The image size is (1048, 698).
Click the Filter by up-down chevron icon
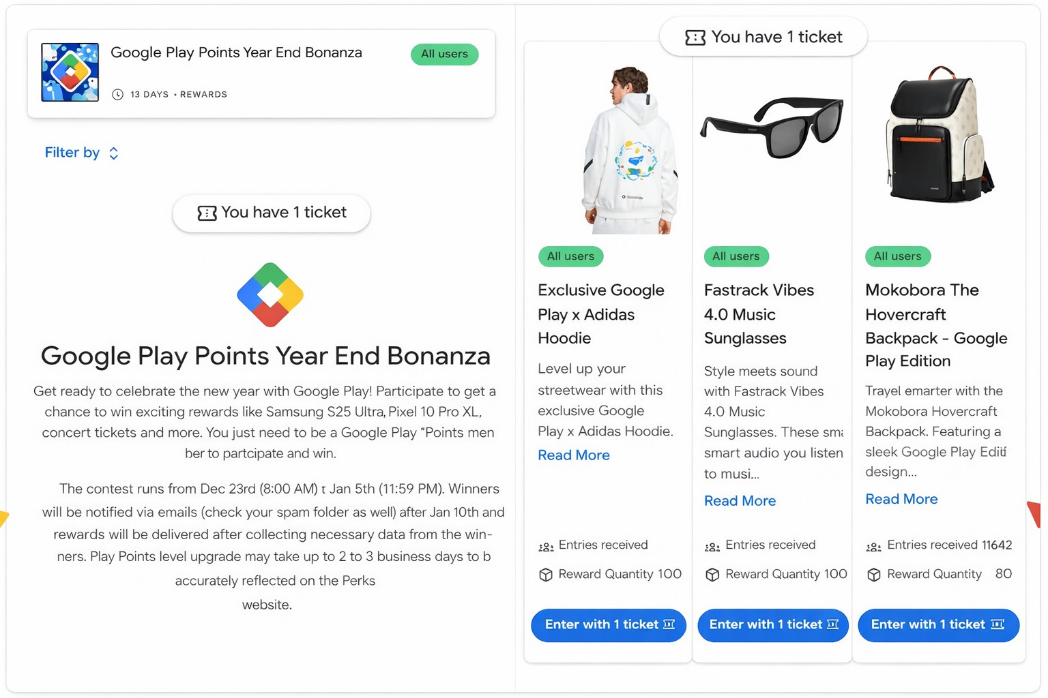[x=114, y=153]
